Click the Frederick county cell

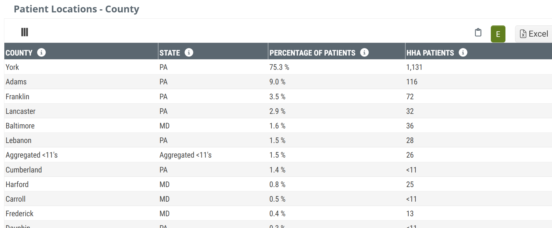tap(20, 214)
